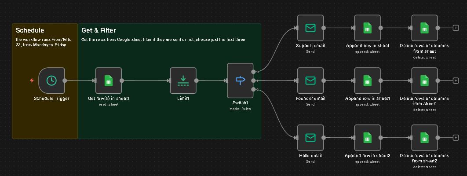Image resolution: width=467 pixels, height=176 pixels.
Task: Click plus button after bottom Delete rows node
Action: pyautogui.click(x=456, y=138)
